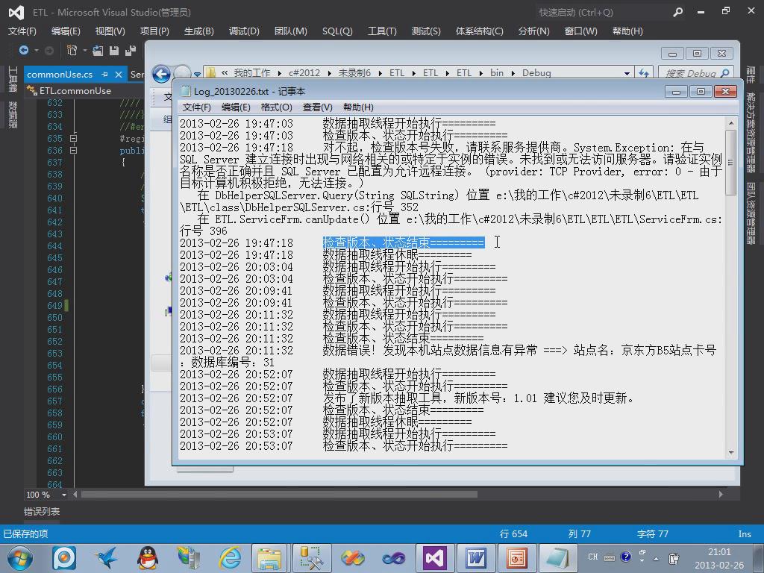Image resolution: width=764 pixels, height=573 pixels.
Task: Switch to Notepad on the taskbar
Action: [557, 558]
